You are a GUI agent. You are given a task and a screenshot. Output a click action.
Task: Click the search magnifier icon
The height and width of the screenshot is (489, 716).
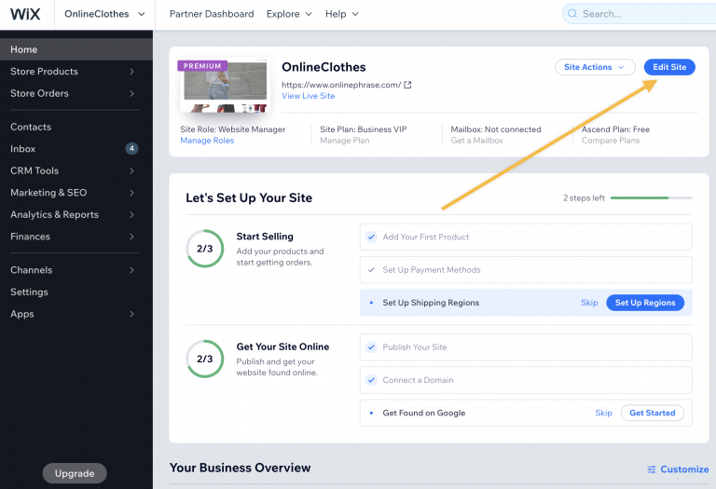coord(572,14)
